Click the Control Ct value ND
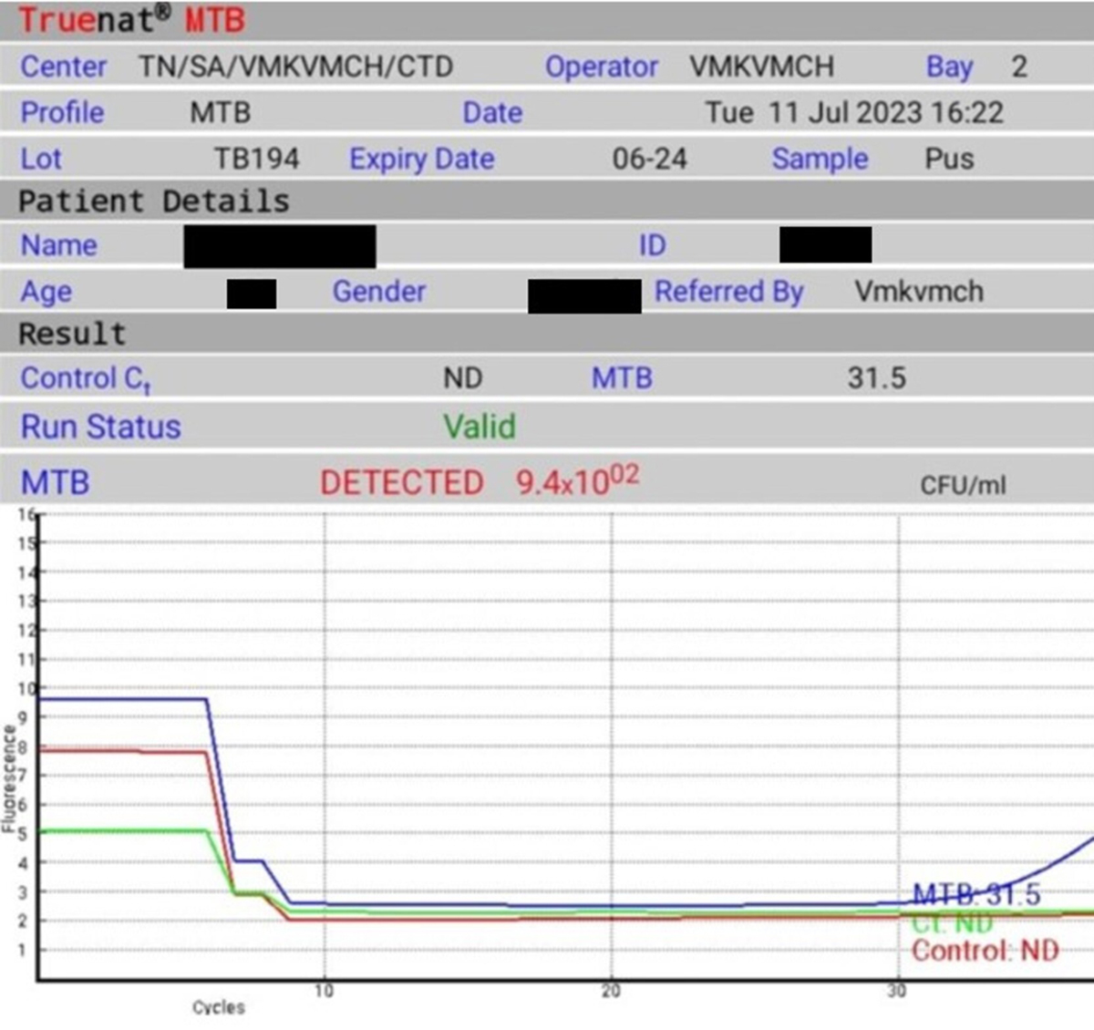The image size is (1094, 1030). [x=462, y=378]
